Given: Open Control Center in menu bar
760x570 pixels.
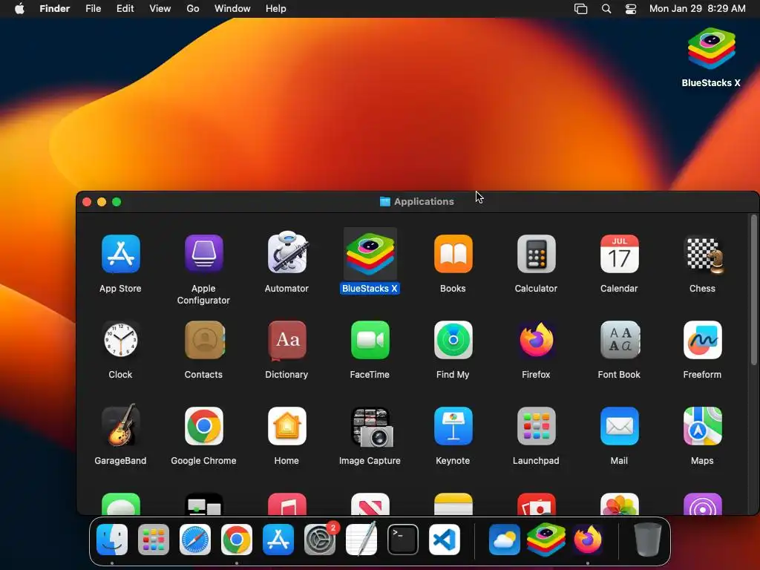Looking at the screenshot, I should (631, 9).
